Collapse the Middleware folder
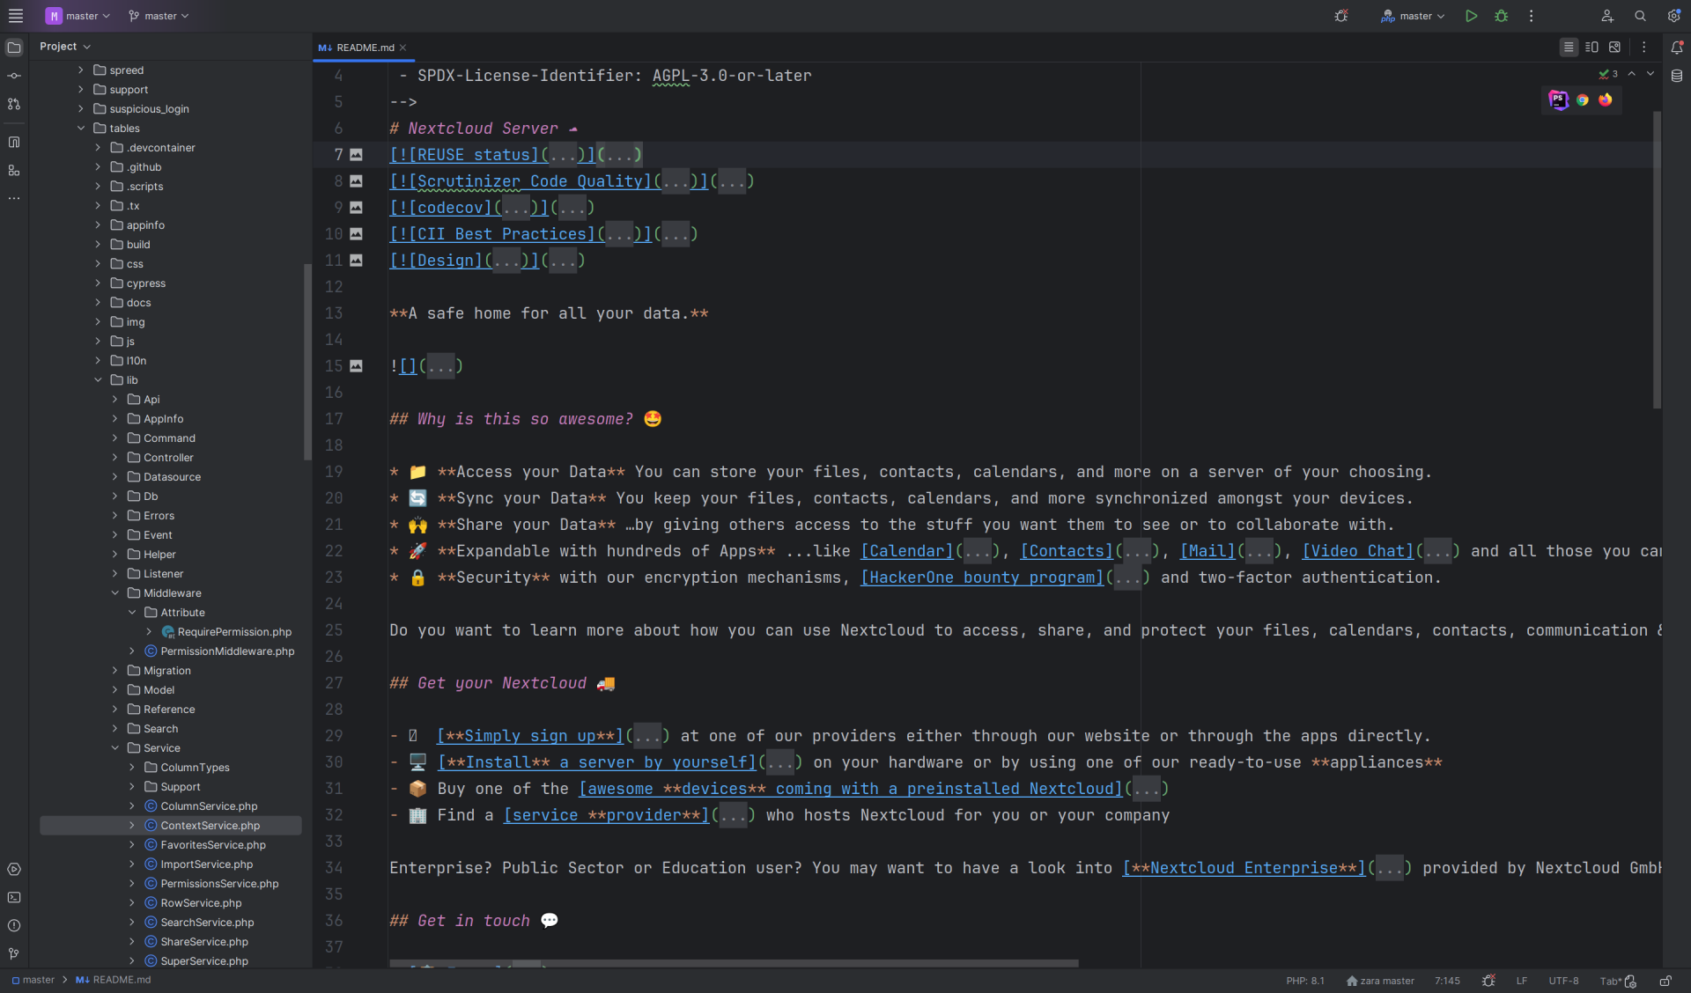This screenshot has width=1691, height=993. tap(114, 593)
